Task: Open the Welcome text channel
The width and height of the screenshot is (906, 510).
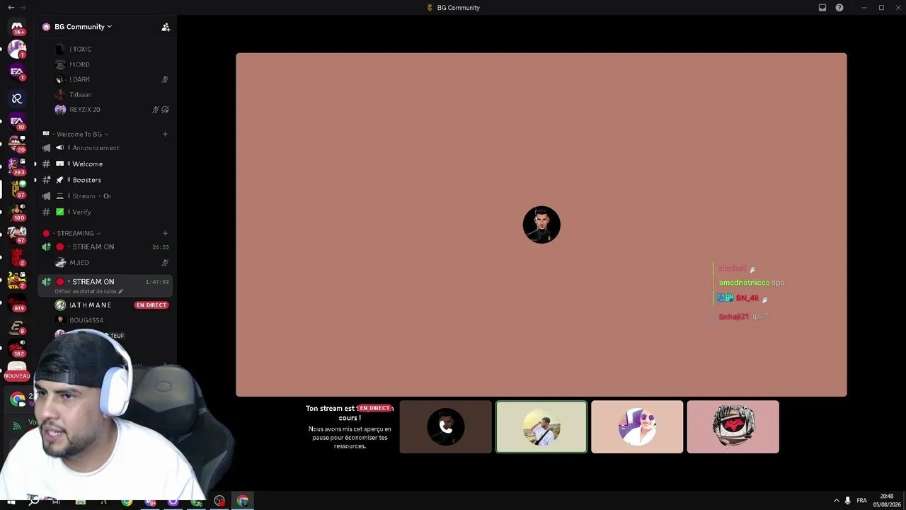Action: click(x=105, y=164)
